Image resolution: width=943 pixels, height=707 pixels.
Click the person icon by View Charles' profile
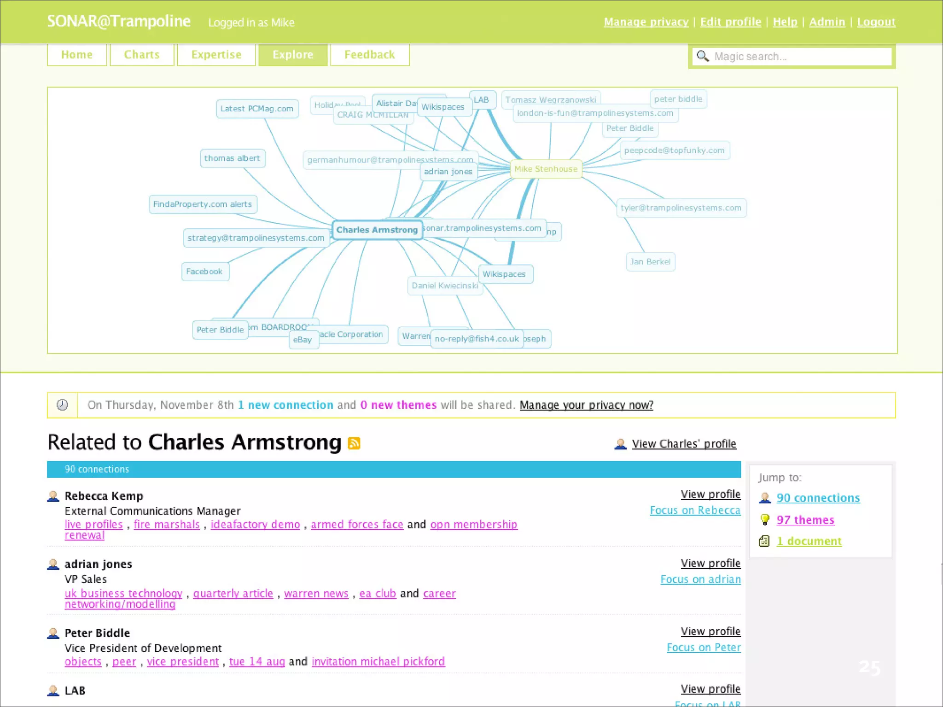620,444
